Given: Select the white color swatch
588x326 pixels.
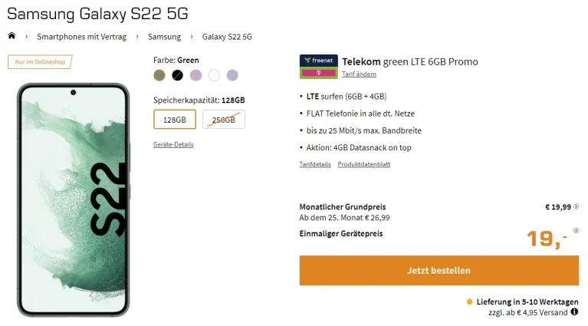Looking at the screenshot, I should click(214, 75).
